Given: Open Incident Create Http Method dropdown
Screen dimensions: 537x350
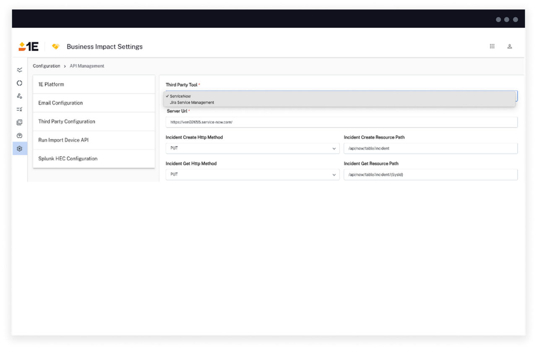Looking at the screenshot, I should click(253, 148).
